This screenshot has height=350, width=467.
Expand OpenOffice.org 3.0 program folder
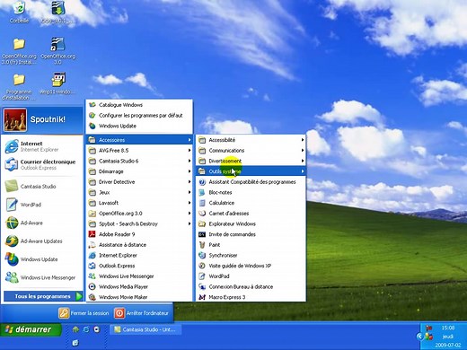pyautogui.click(x=139, y=214)
